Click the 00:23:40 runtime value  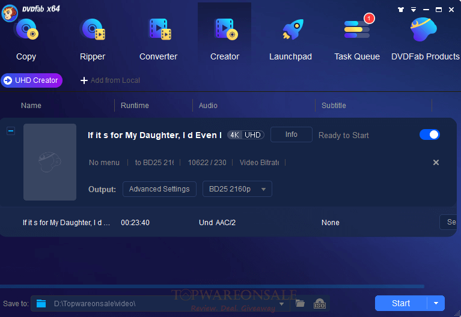pos(135,223)
